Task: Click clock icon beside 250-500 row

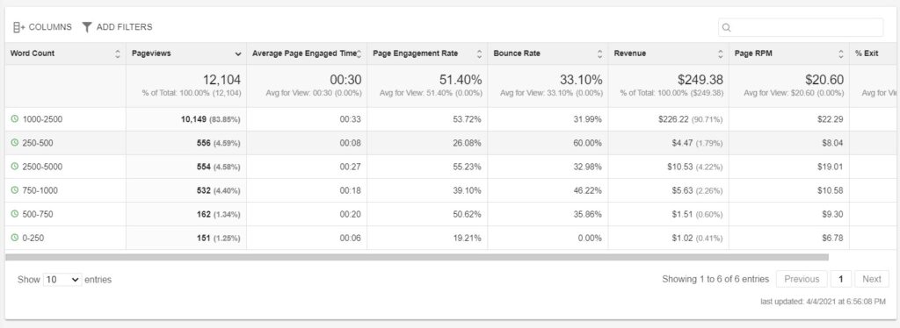Action: click(x=15, y=143)
